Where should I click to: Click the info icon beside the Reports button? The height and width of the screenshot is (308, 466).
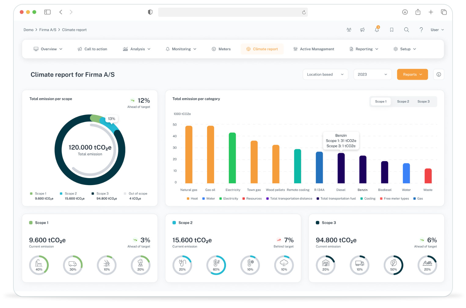point(439,74)
